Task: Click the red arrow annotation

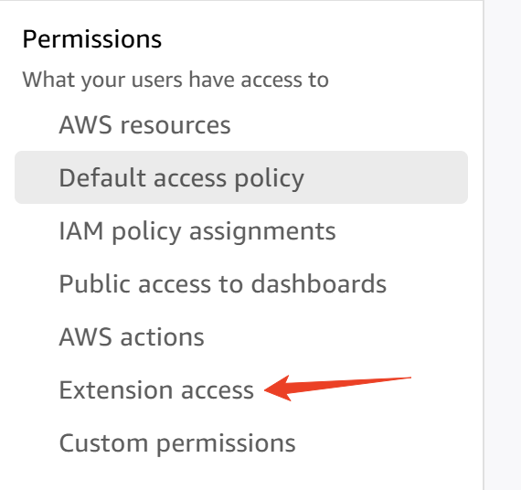Action: pos(337,388)
